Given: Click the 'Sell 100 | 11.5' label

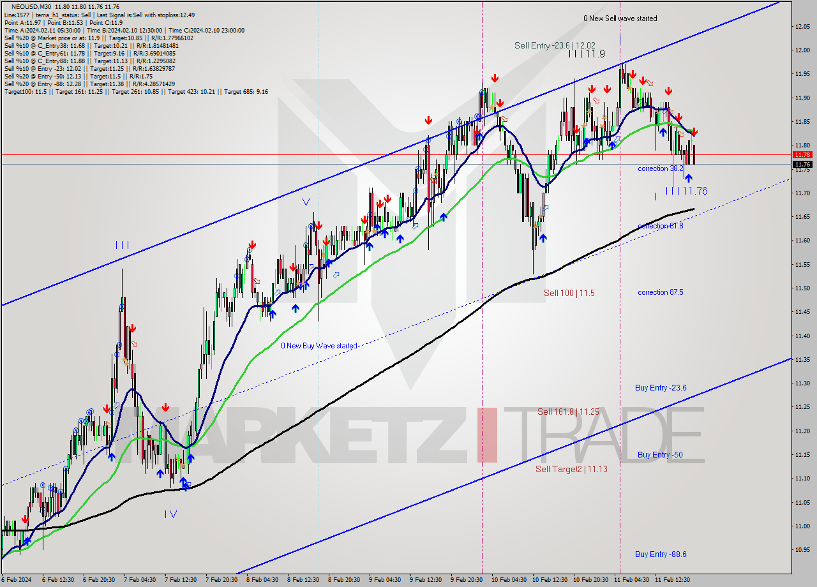Looking at the screenshot, I should [569, 293].
